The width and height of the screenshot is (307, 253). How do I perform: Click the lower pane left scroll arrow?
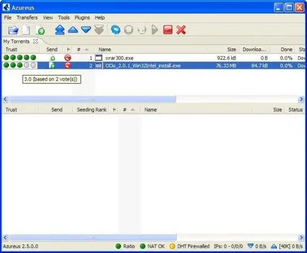point(5,238)
